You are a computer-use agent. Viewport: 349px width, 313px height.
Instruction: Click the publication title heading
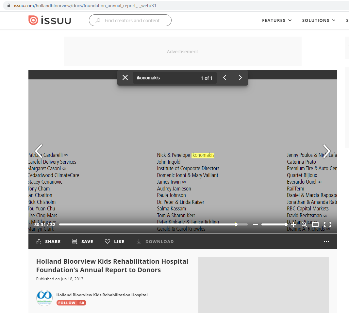coord(112,266)
